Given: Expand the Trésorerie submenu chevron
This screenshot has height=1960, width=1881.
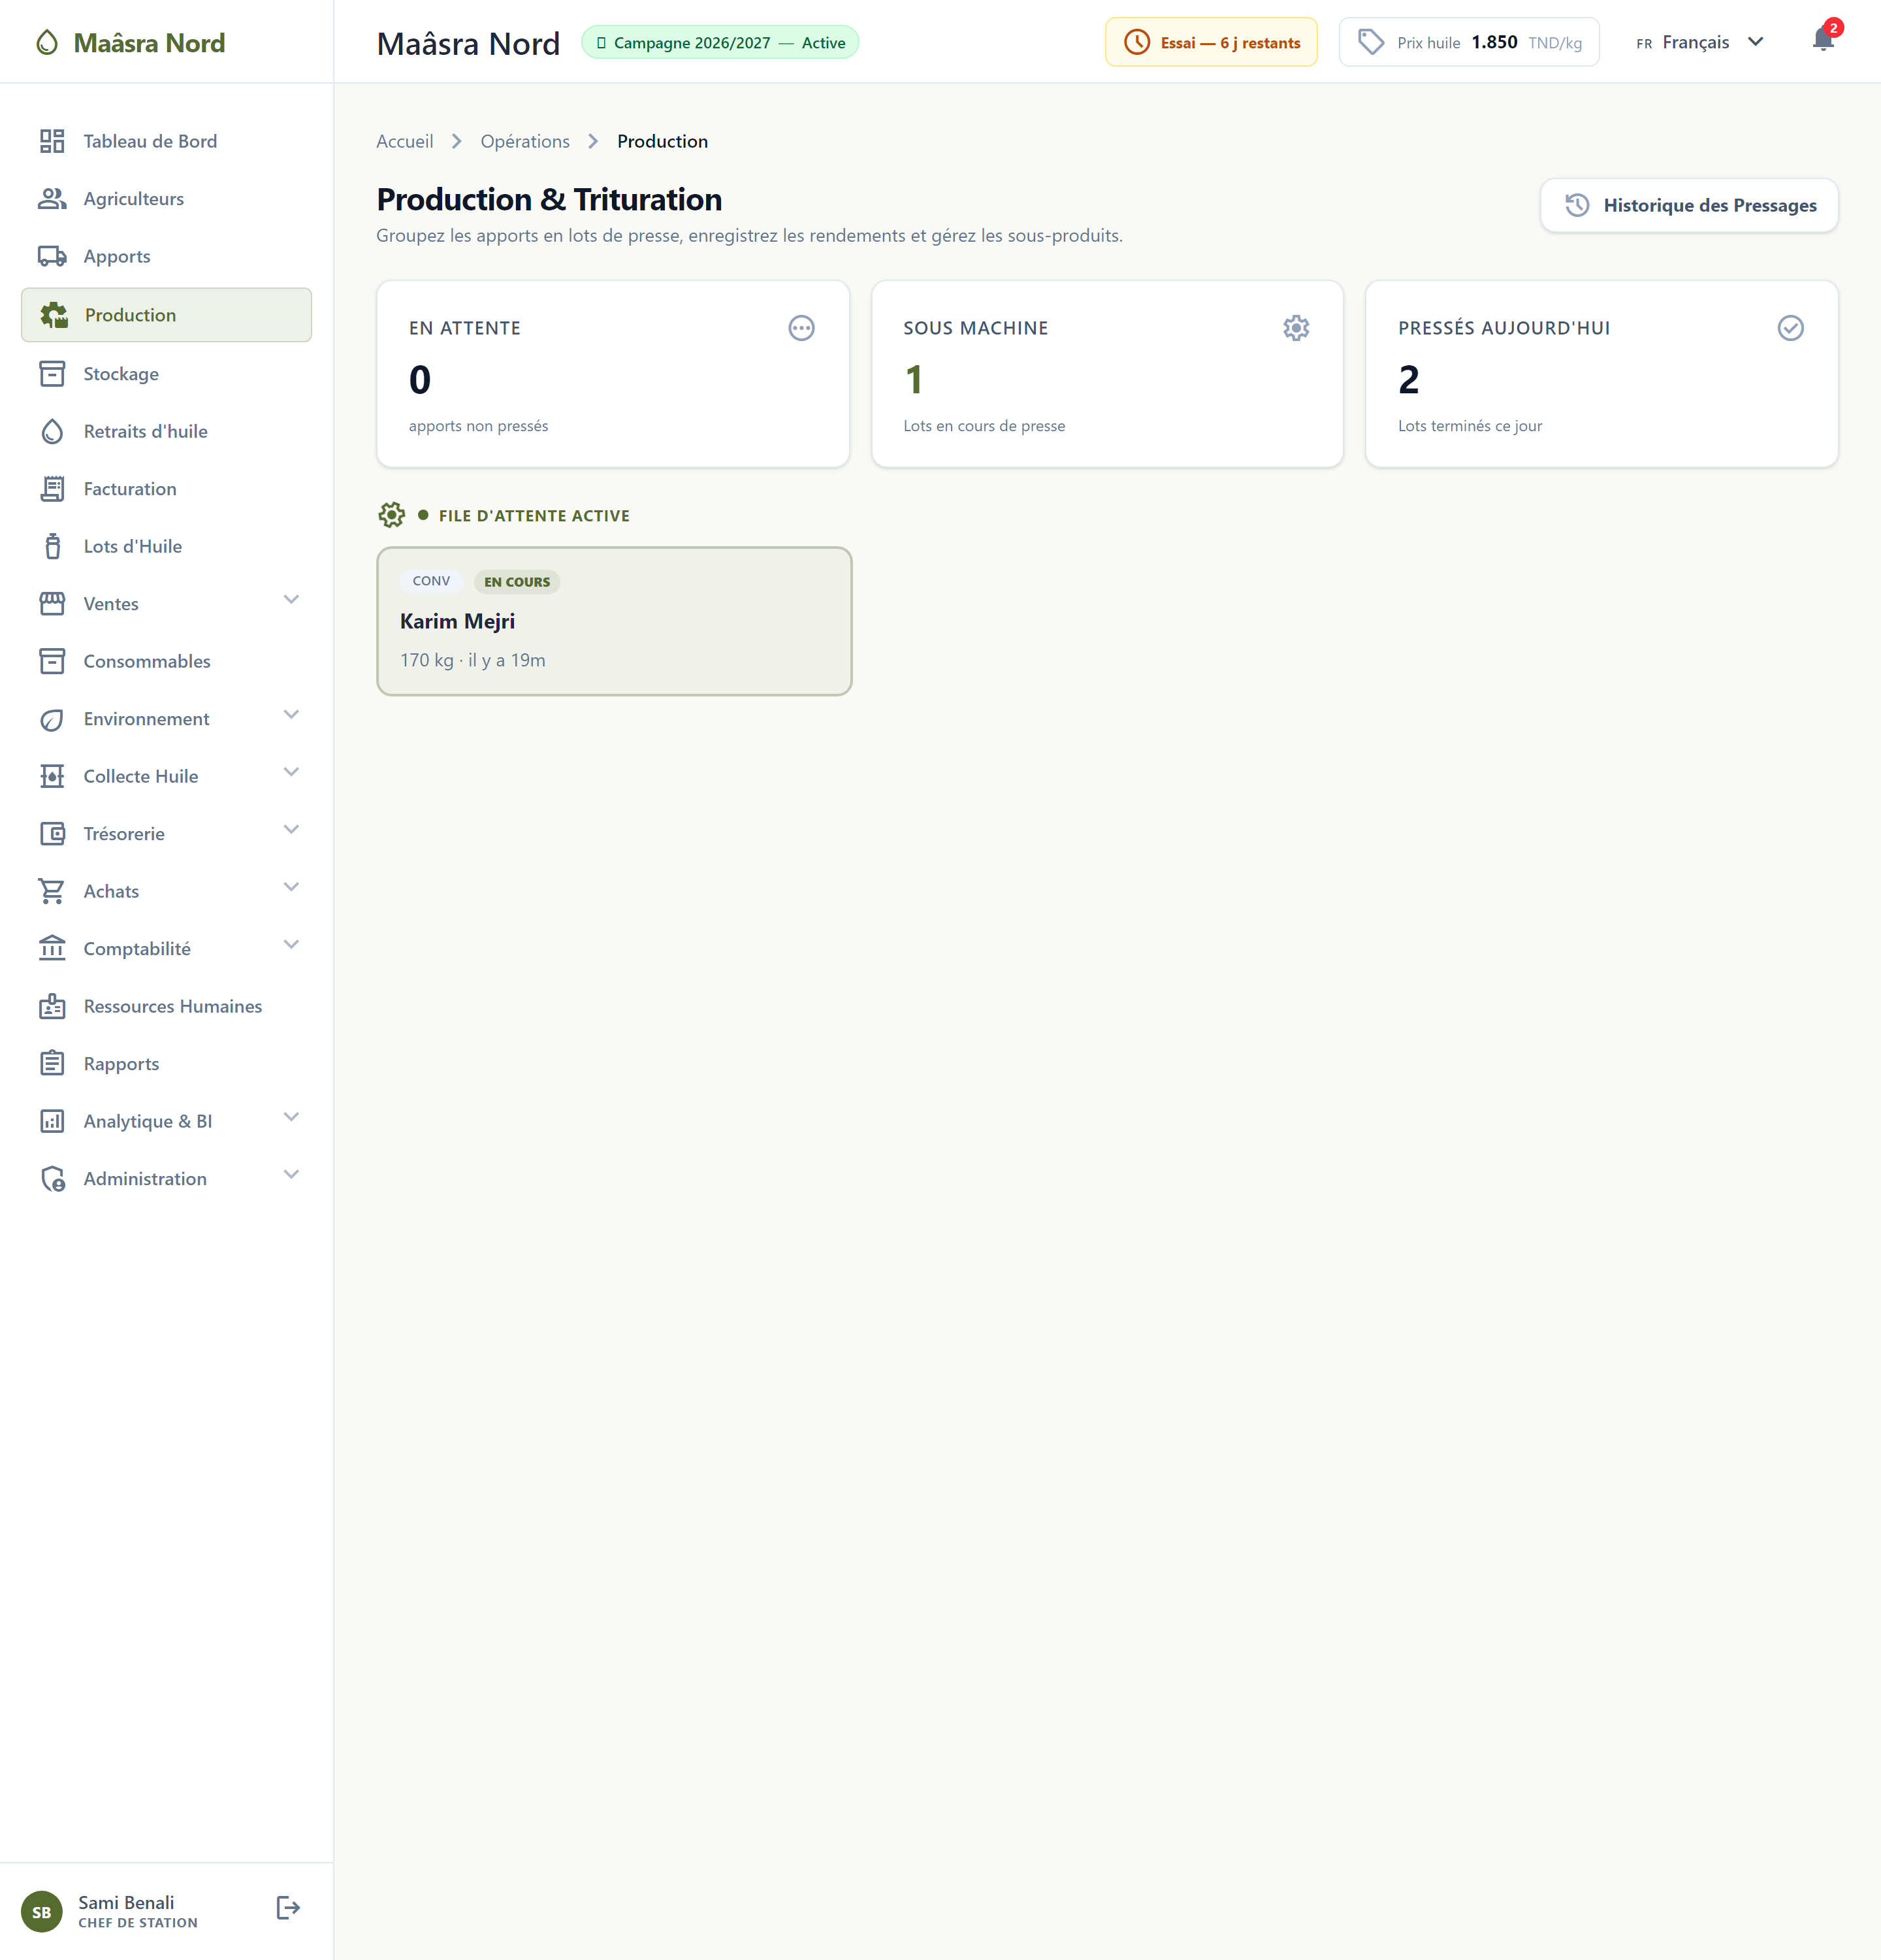Looking at the screenshot, I should [291, 830].
